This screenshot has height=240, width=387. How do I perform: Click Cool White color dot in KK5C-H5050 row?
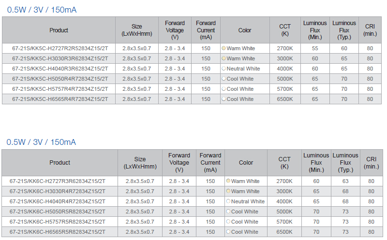(x=223, y=79)
